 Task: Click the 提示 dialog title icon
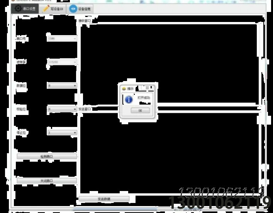click(124, 89)
